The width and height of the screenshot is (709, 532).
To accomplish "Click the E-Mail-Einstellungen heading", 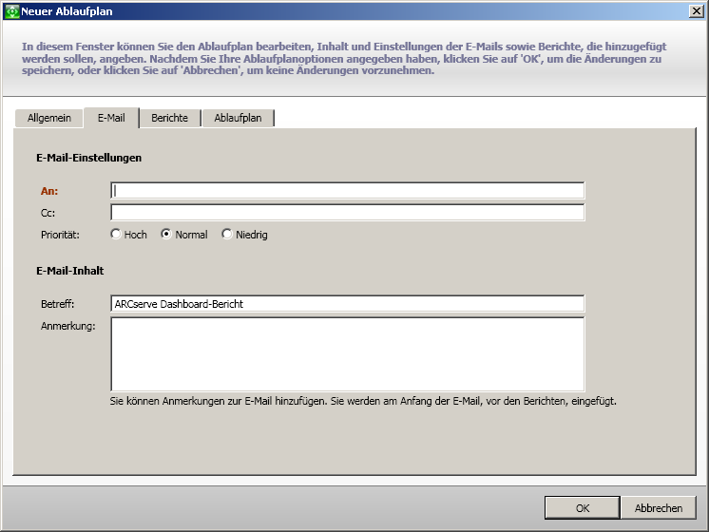I will 89,158.
